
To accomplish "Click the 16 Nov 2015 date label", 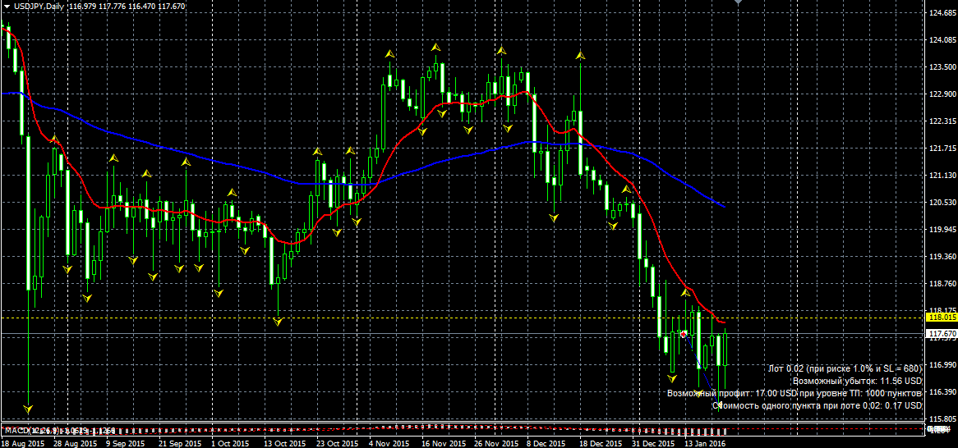I will (444, 442).
